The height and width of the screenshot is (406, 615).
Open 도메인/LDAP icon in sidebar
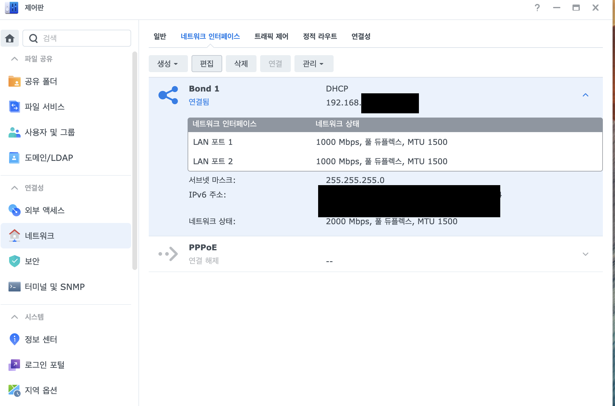[14, 158]
